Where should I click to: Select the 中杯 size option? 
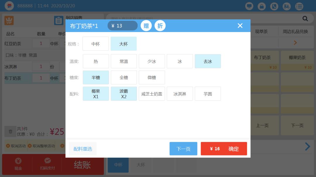[x=96, y=44]
